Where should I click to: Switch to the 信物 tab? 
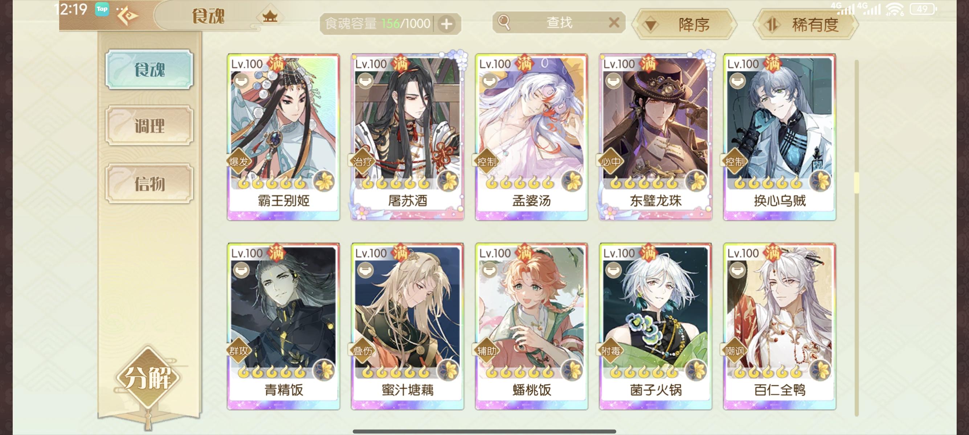pyautogui.click(x=149, y=184)
